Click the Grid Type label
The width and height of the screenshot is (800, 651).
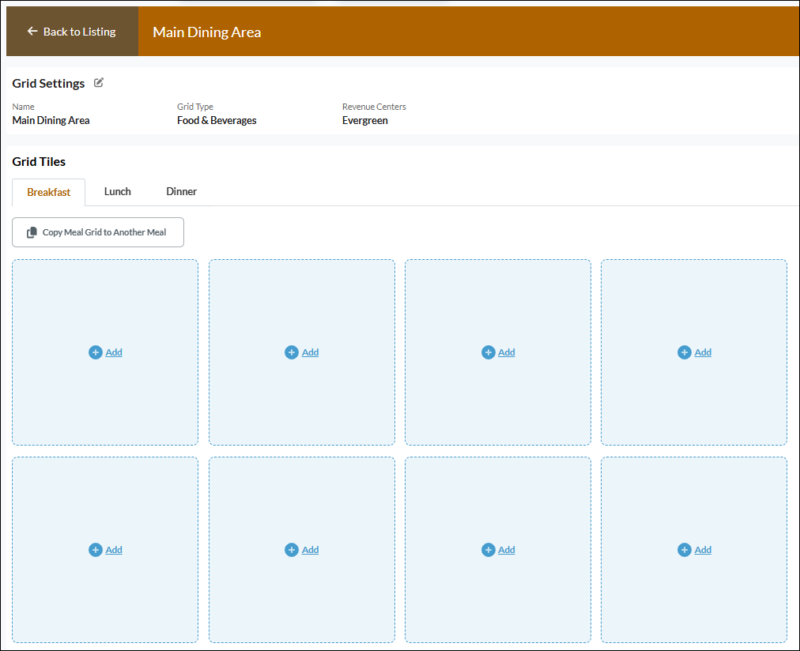(195, 107)
